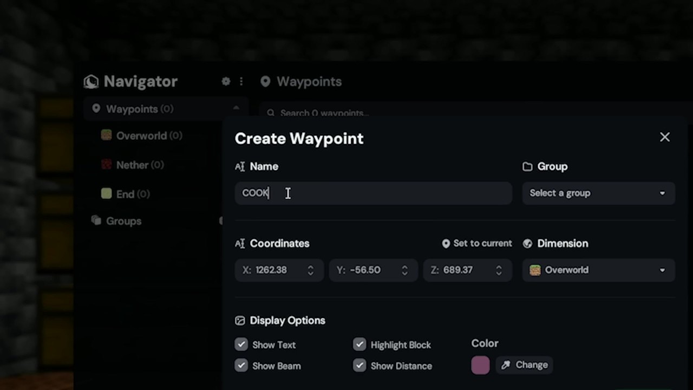Screen dimensions: 693x390
Task: Click the Nether red block icon
Action: pos(107,164)
